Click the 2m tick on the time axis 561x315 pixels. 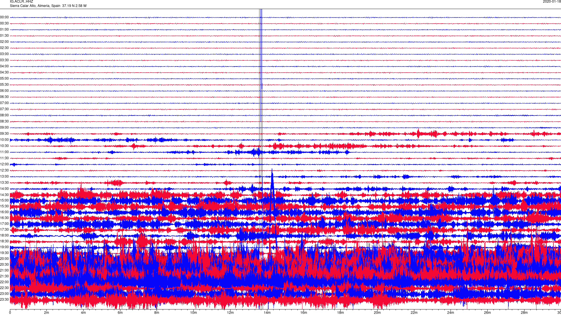click(x=47, y=313)
